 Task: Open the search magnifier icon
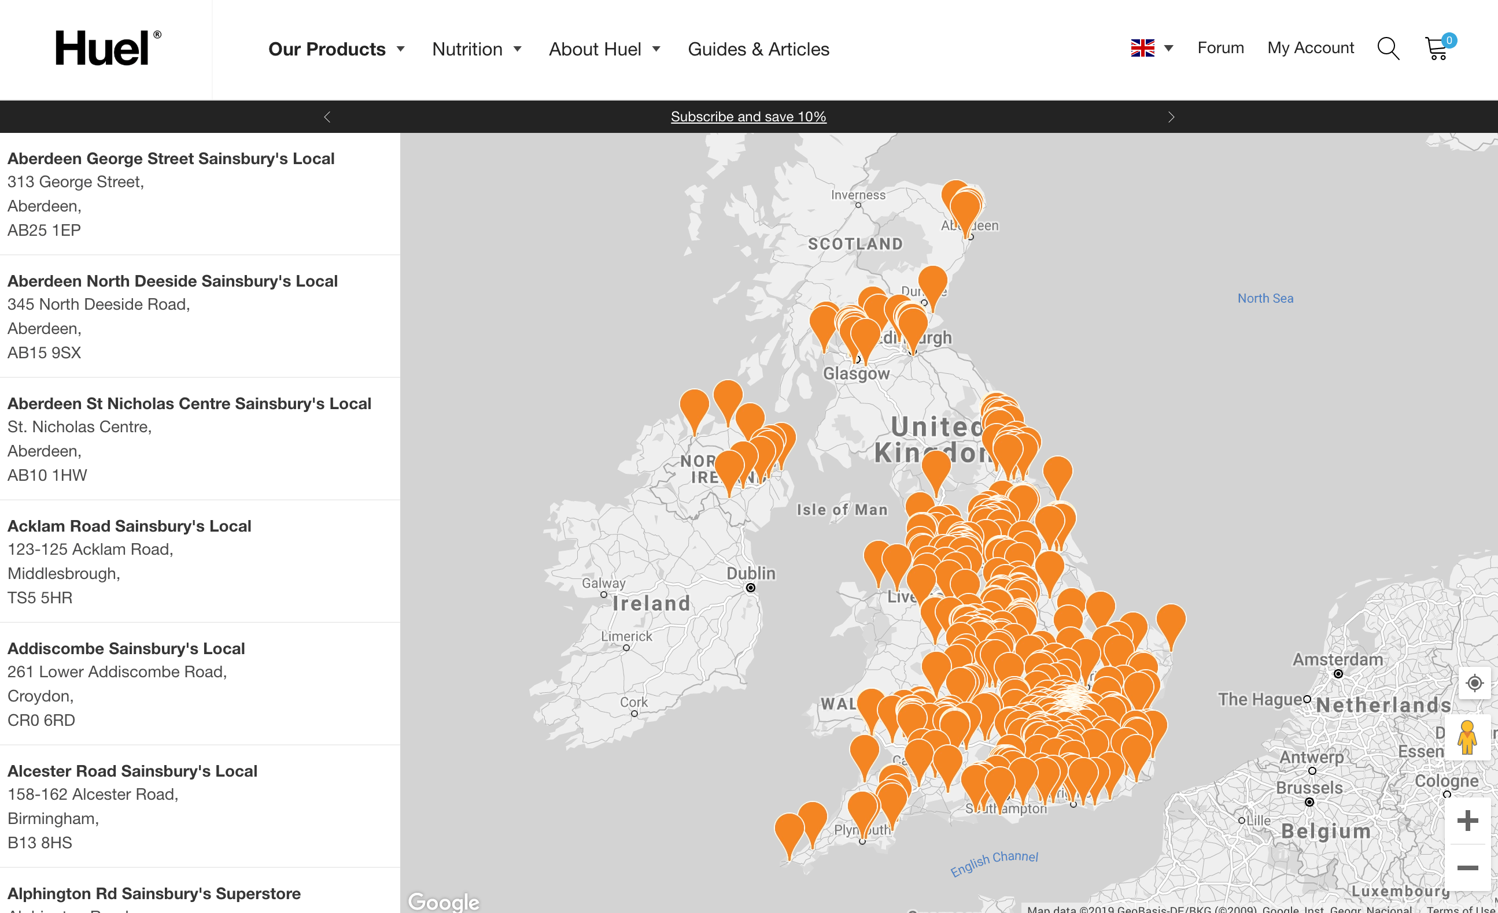tap(1388, 49)
